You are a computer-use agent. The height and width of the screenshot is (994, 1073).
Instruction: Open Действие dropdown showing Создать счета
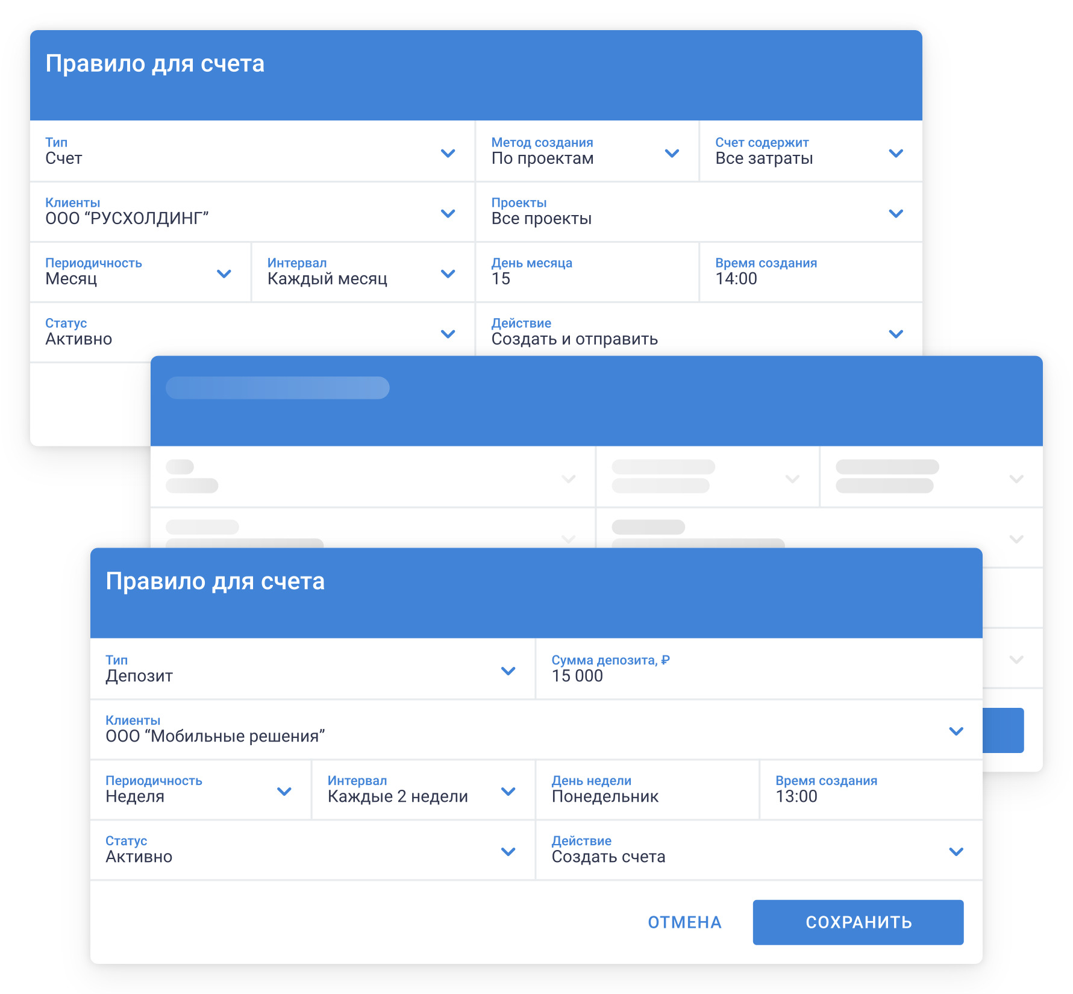759,850
